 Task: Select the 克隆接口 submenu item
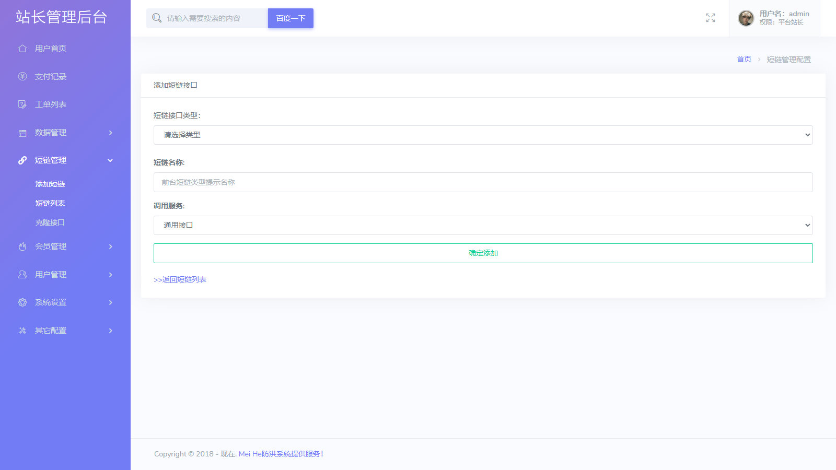point(50,222)
